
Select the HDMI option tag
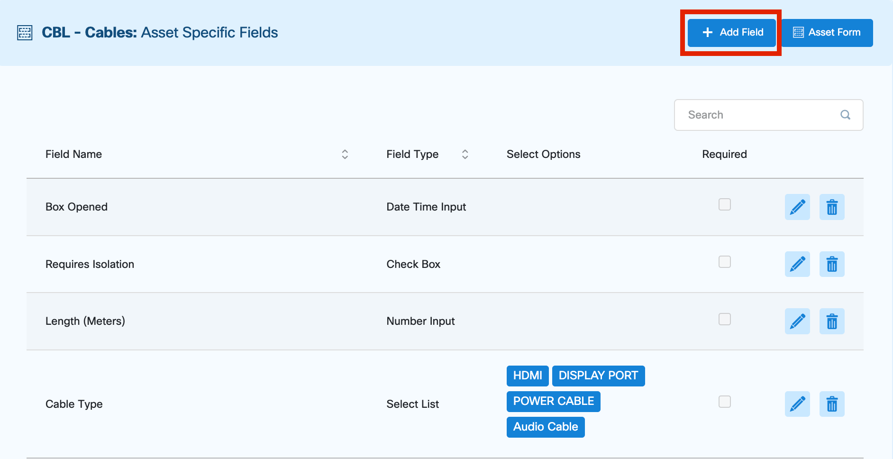528,376
